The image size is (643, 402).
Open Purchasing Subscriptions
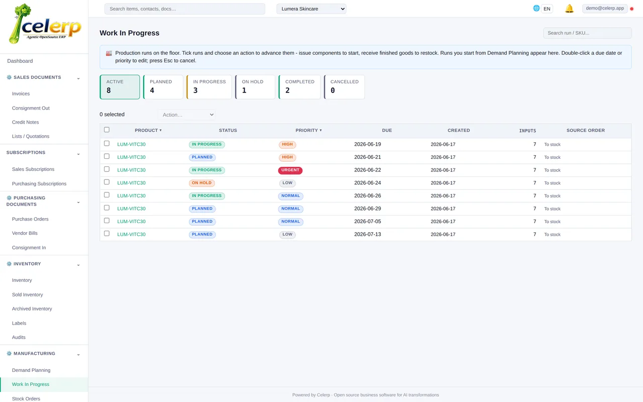tap(39, 184)
